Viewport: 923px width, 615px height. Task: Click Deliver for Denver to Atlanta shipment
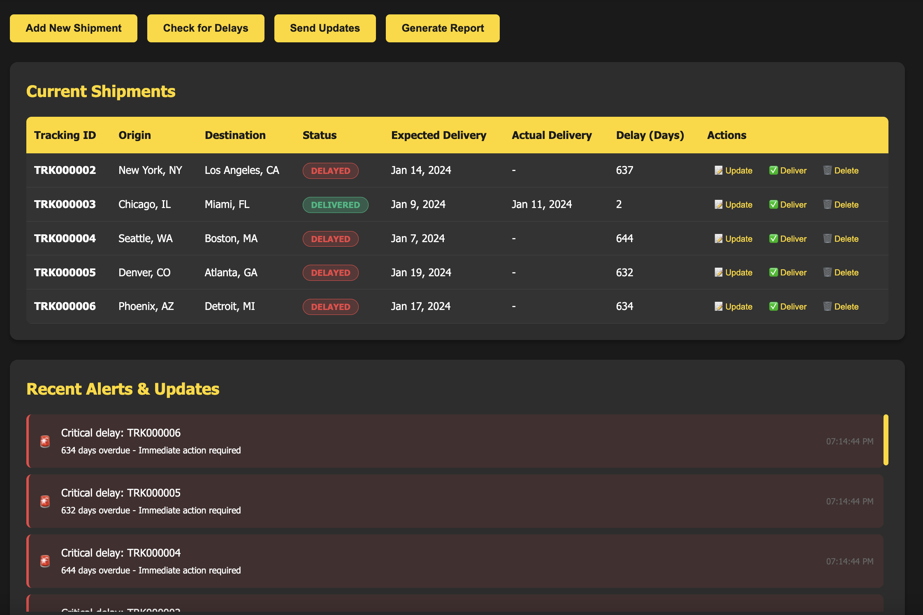pyautogui.click(x=788, y=273)
